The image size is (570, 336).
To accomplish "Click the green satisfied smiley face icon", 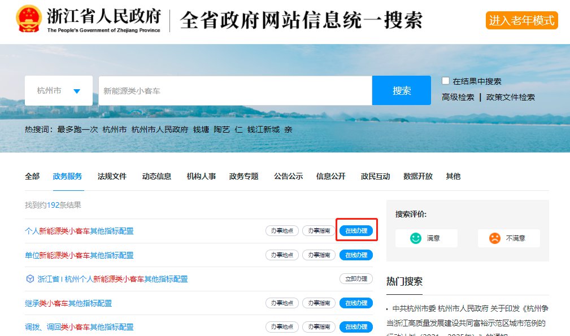I will coord(416,238).
